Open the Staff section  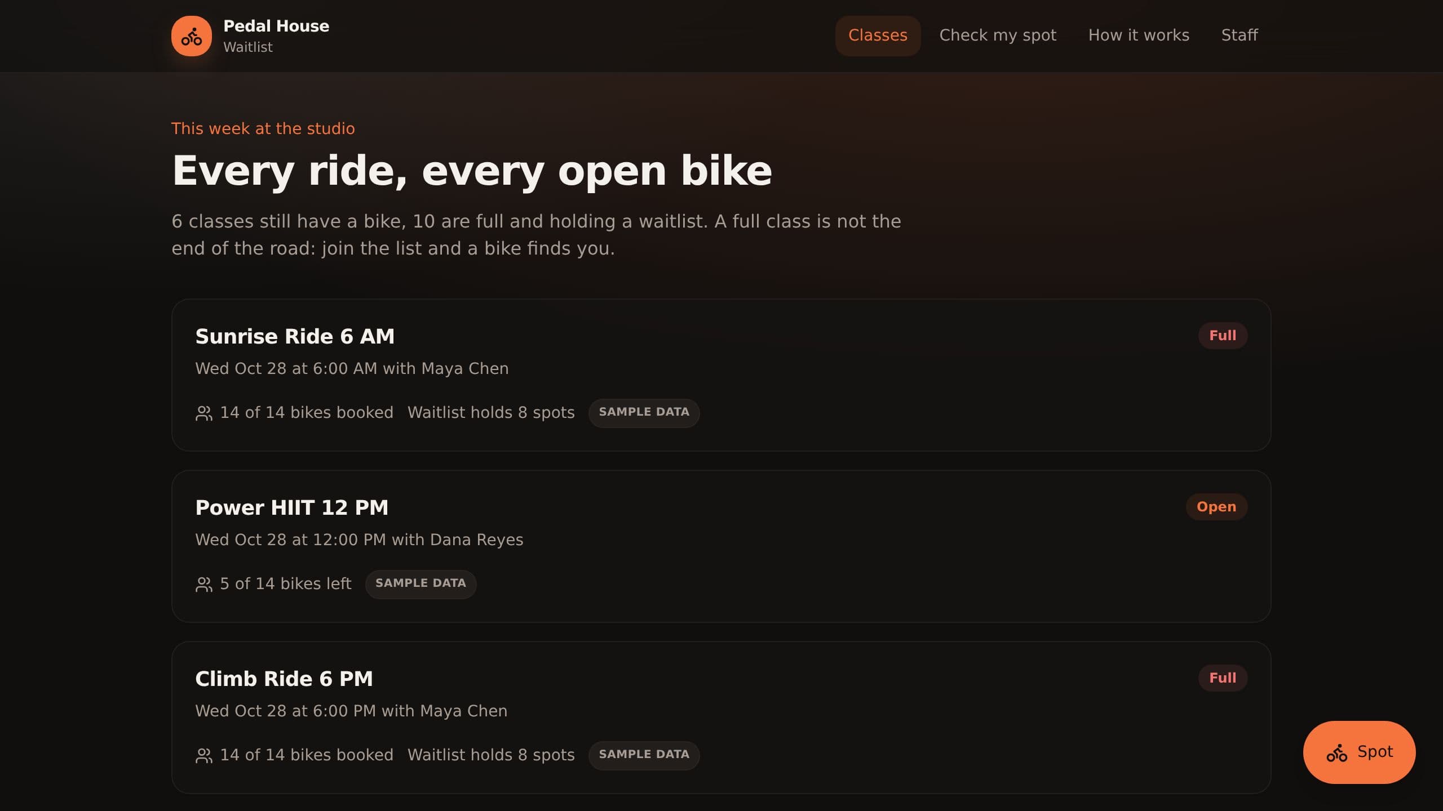point(1240,35)
